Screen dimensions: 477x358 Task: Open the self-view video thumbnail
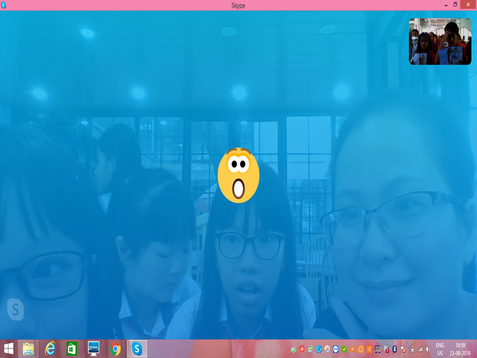click(x=440, y=41)
